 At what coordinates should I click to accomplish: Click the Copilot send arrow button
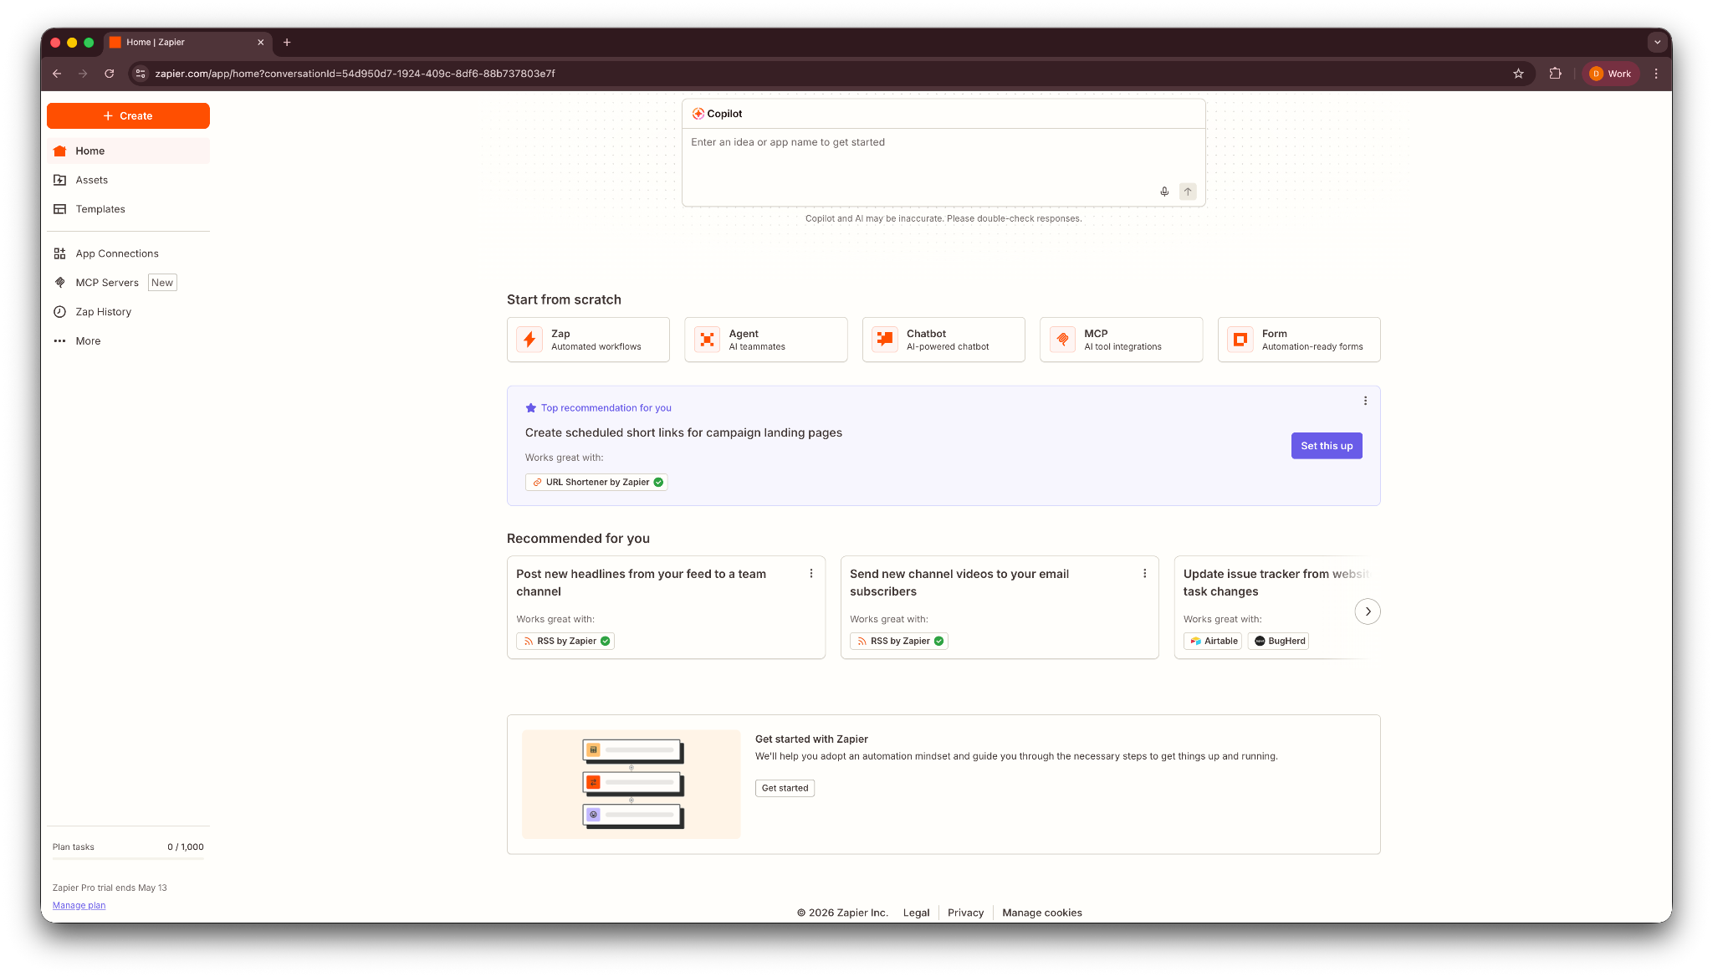pos(1188,192)
